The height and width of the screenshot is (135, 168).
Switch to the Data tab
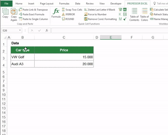(78, 4)
